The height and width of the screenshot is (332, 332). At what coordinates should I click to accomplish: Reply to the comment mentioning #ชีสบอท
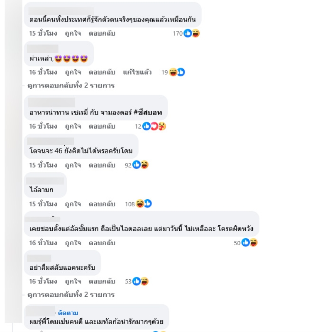click(102, 126)
